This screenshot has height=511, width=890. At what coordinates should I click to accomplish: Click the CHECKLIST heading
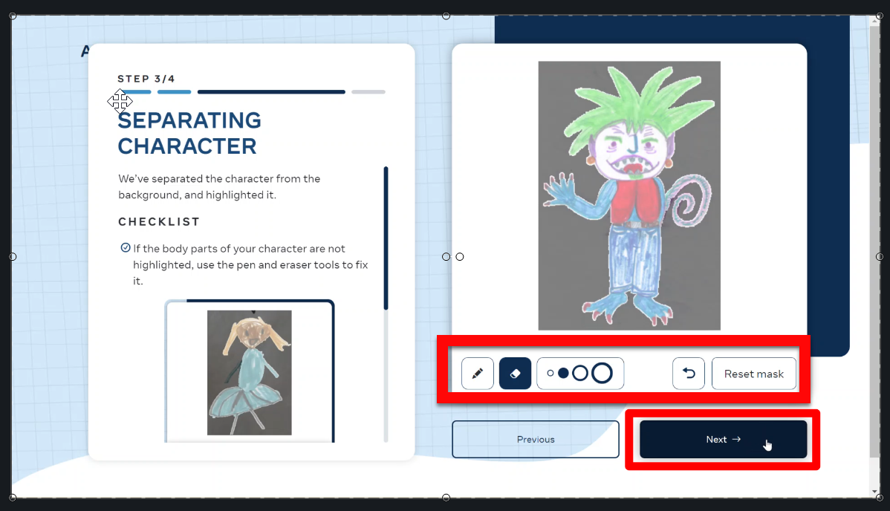159,221
